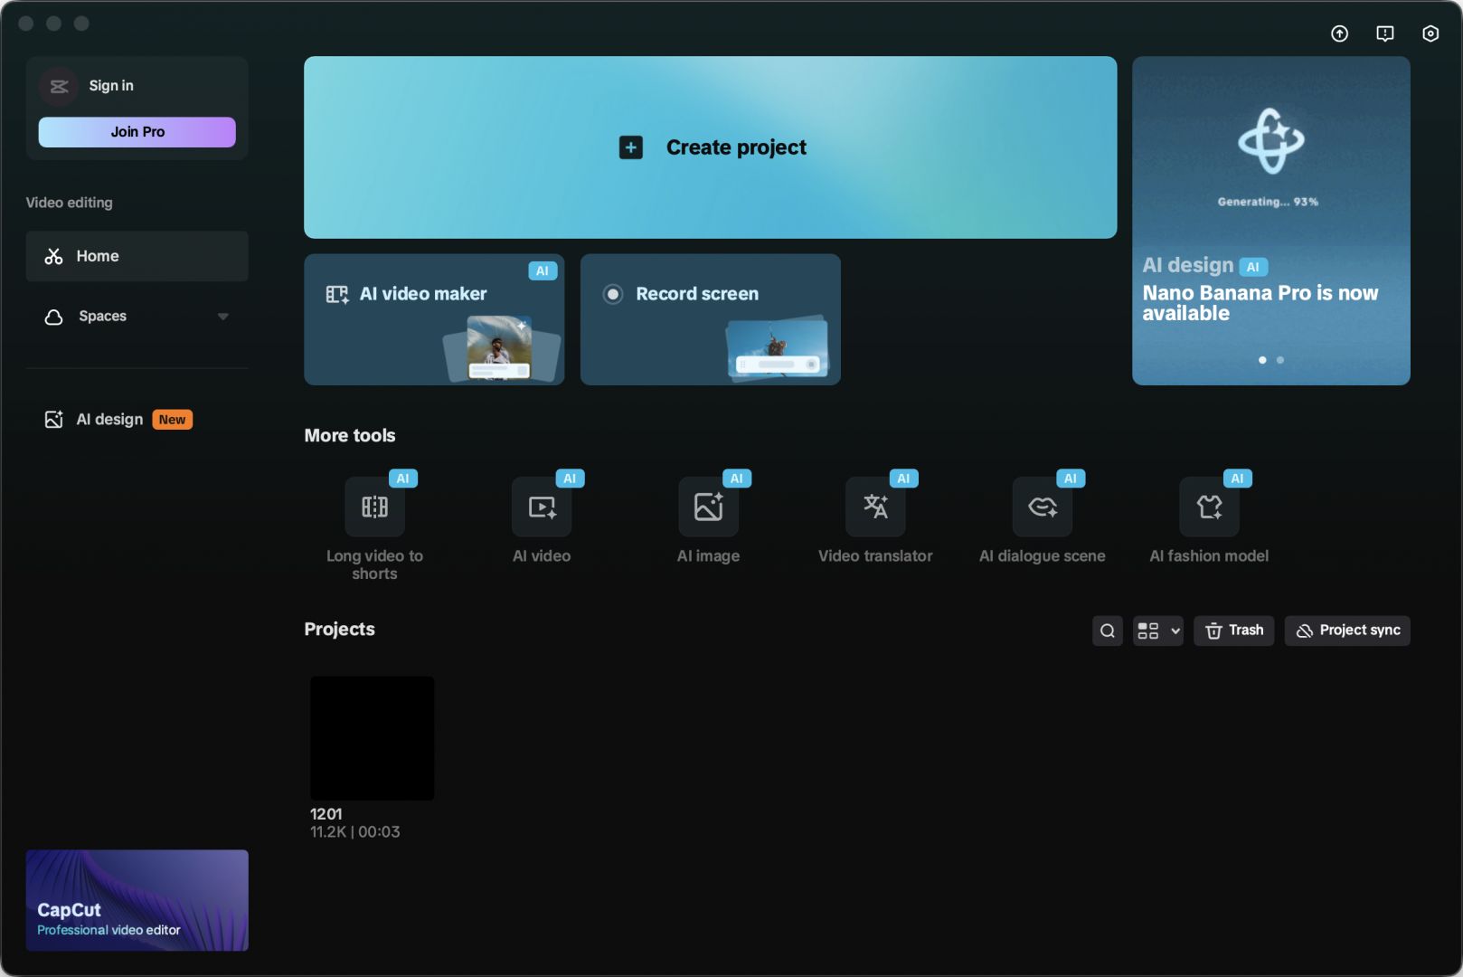Expand the Spaces dropdown arrow
This screenshot has height=977, width=1463.
click(x=222, y=317)
